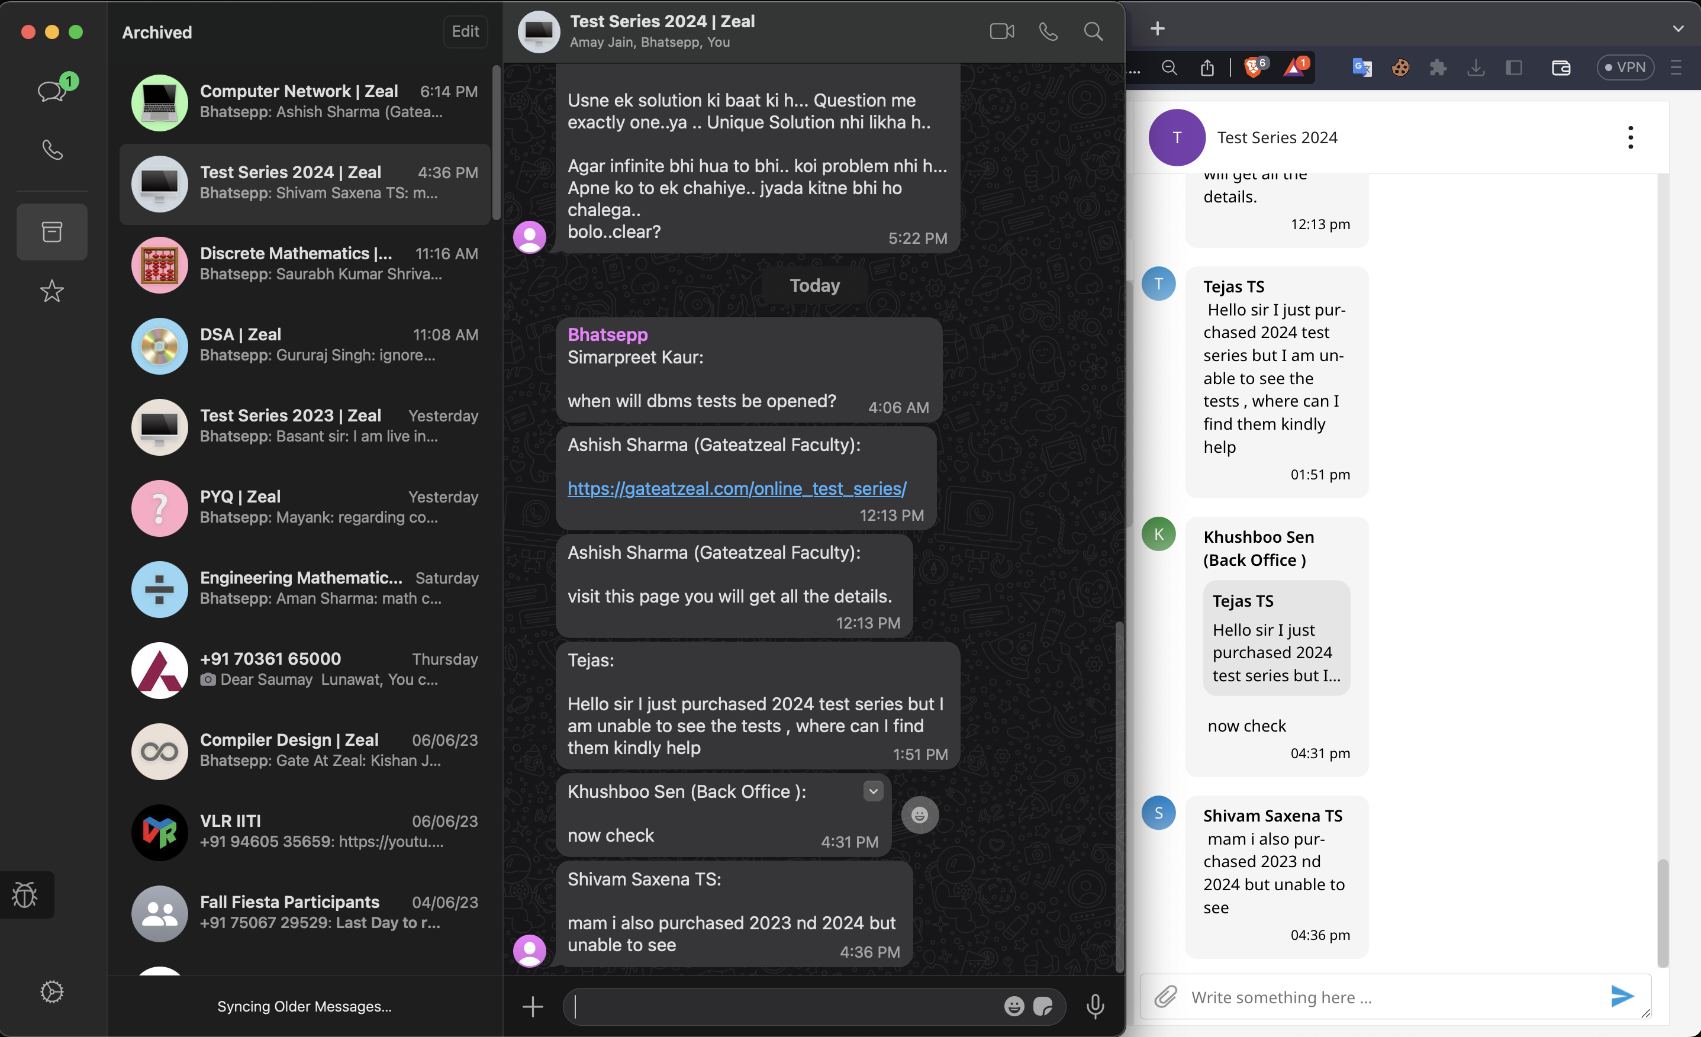Toggle Brave Shields via the lion icon
Screen dimensions: 1701x1037
click(1253, 67)
